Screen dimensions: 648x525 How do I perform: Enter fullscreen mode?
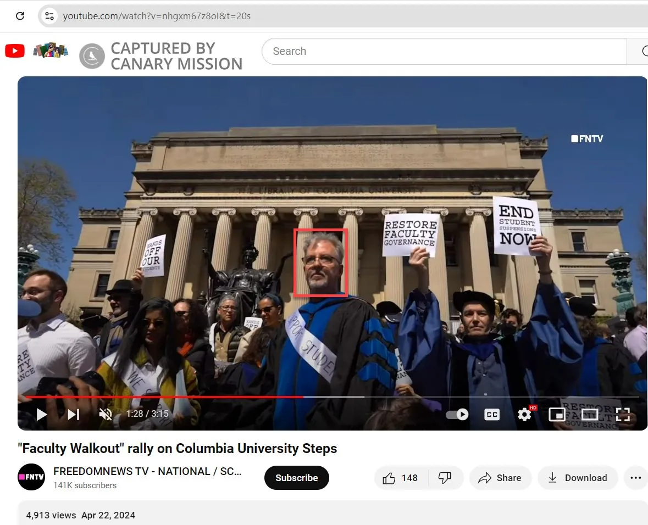click(x=623, y=414)
